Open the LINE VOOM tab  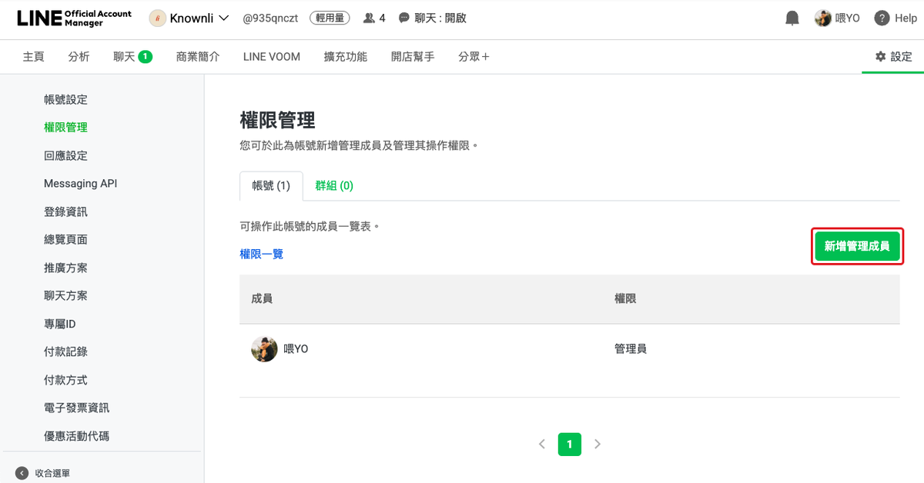pyautogui.click(x=272, y=57)
